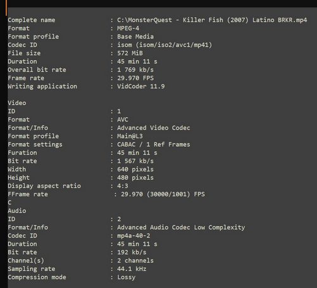Viewport: 317px width, 288px height.
Task: Select the 192 kb/s audio bit rate
Action: click(x=132, y=253)
